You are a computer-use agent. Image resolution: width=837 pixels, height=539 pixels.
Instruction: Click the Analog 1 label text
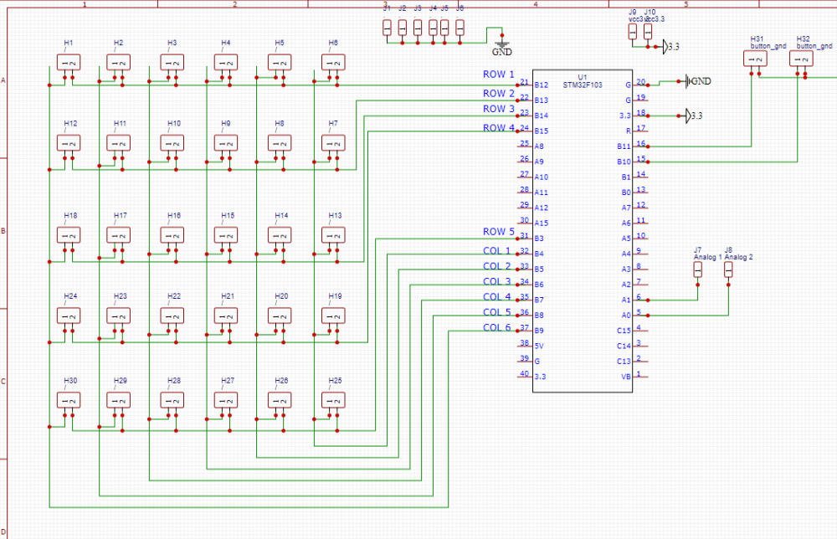[x=708, y=257]
